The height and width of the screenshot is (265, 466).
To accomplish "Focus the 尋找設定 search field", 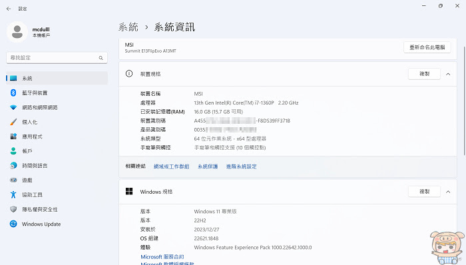I will pos(57,58).
